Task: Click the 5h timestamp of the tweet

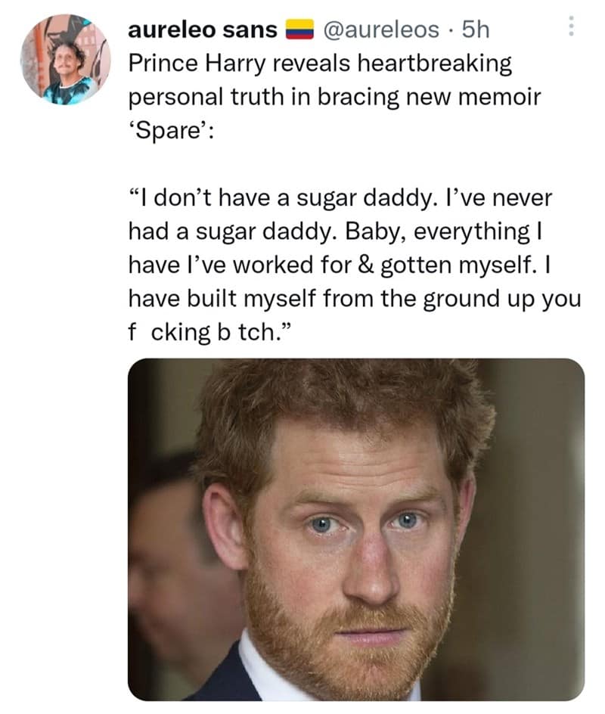Action: click(x=476, y=29)
